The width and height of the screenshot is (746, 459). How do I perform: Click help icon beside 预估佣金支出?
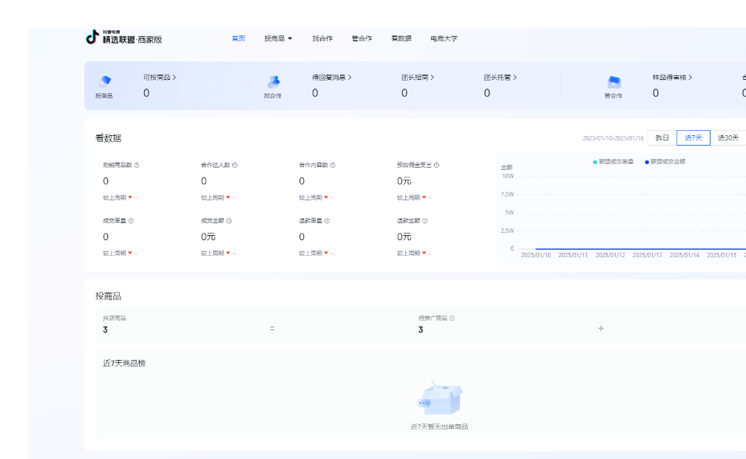pos(436,166)
